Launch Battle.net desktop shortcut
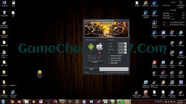 pos(155,14)
